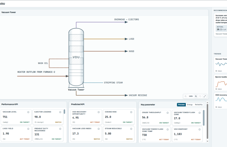The image size is (227, 147).
Task: Click Steam Reducible value 5.00
Action: [x=108, y=134]
